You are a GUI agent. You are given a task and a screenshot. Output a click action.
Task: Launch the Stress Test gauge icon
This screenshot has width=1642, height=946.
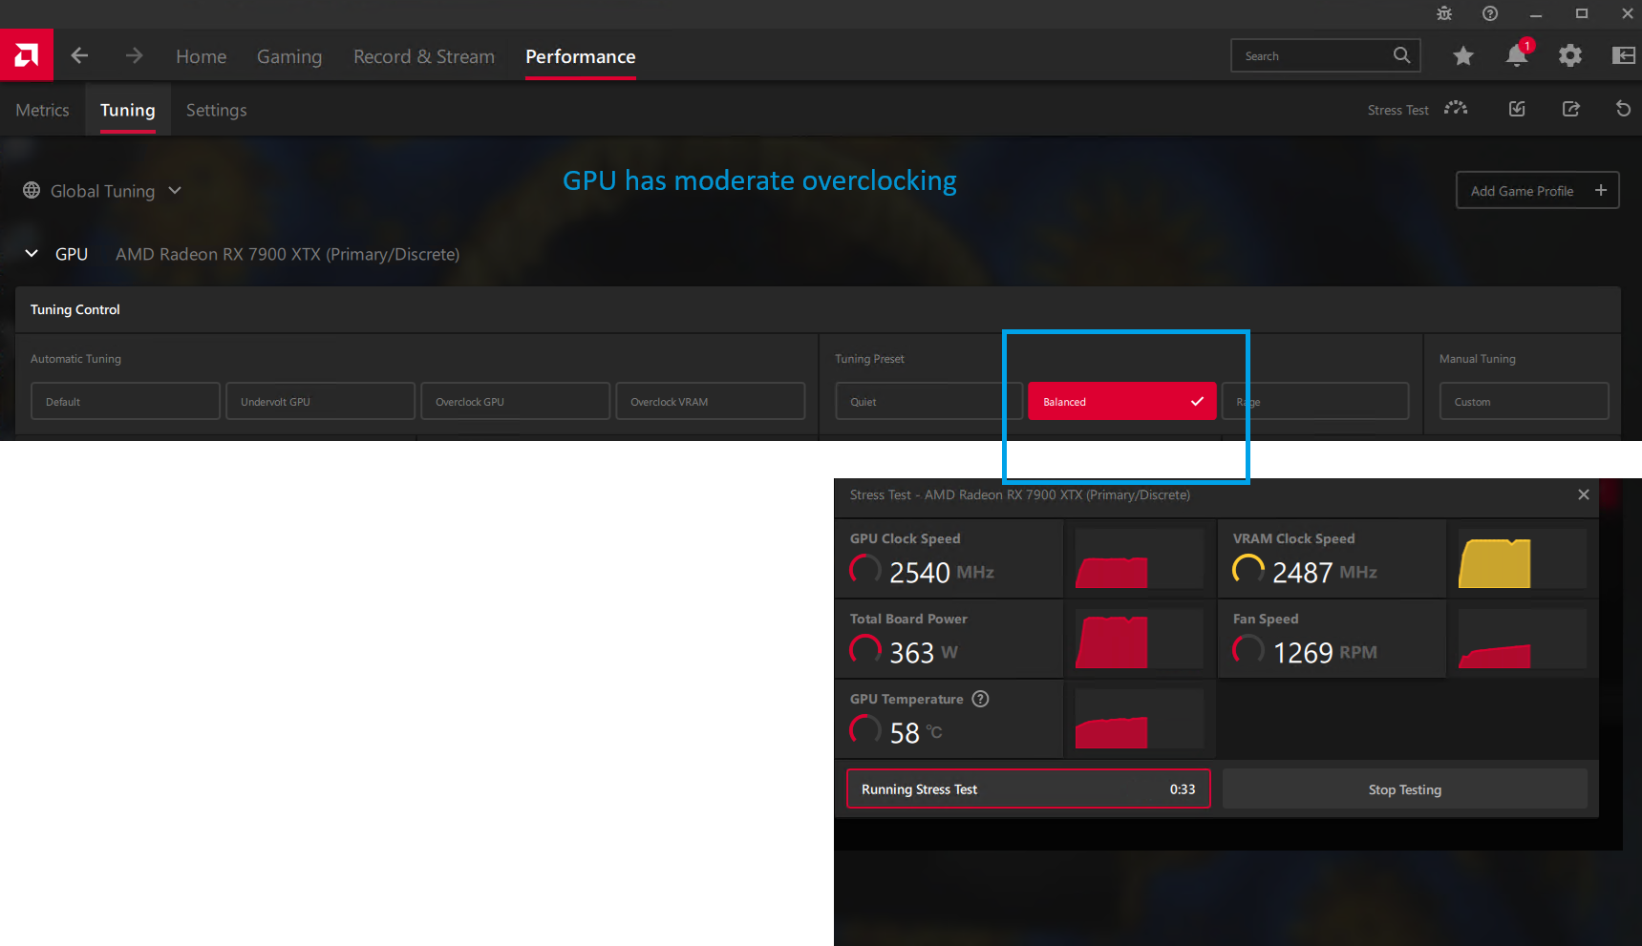(x=1456, y=109)
